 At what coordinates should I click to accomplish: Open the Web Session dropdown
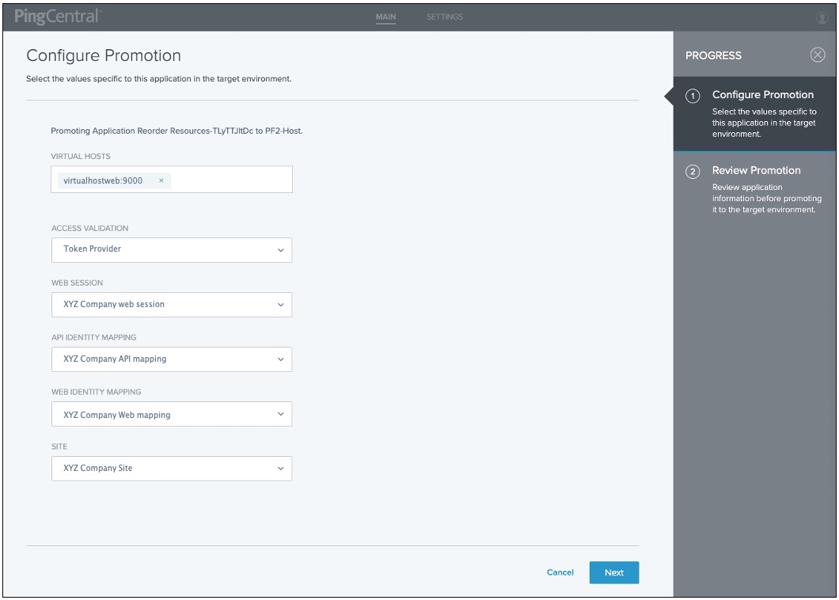[x=171, y=304]
